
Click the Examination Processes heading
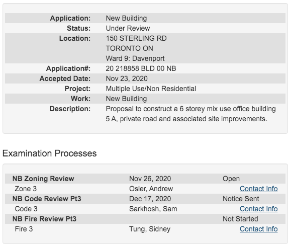[50, 153]
